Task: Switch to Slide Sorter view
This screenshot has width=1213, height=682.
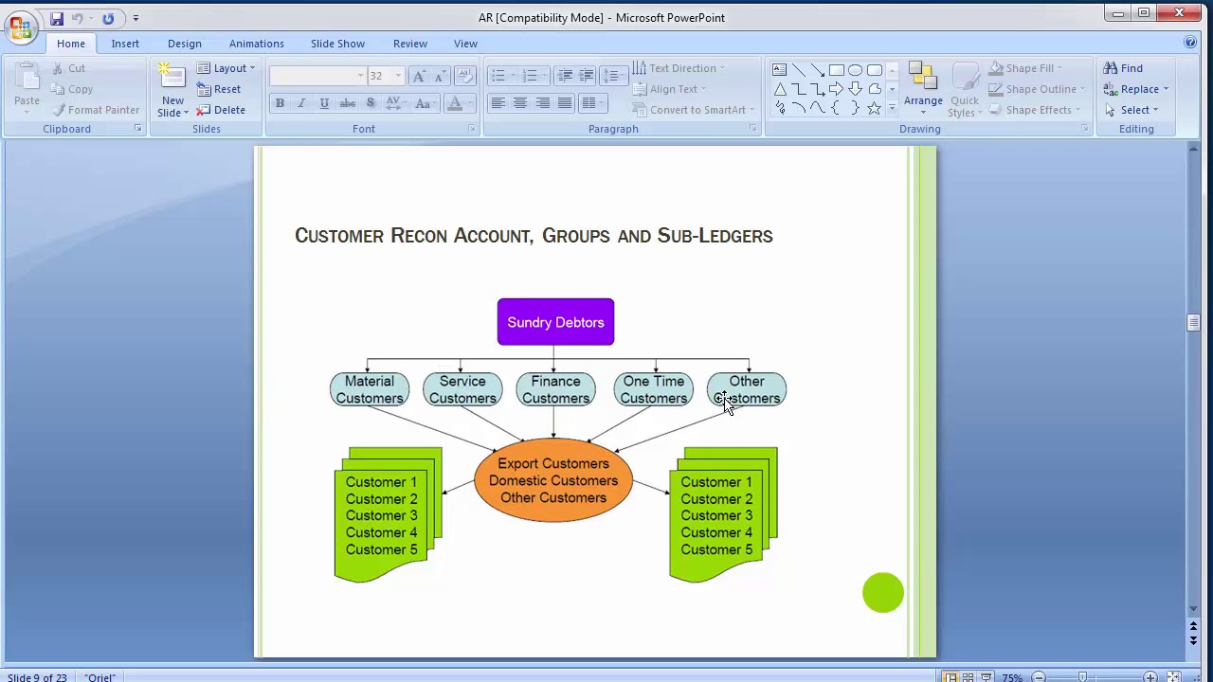Action: [968, 677]
